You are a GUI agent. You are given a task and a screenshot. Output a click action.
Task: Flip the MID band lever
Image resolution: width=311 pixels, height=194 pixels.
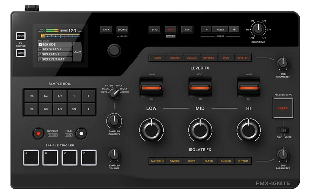pyautogui.click(x=200, y=87)
